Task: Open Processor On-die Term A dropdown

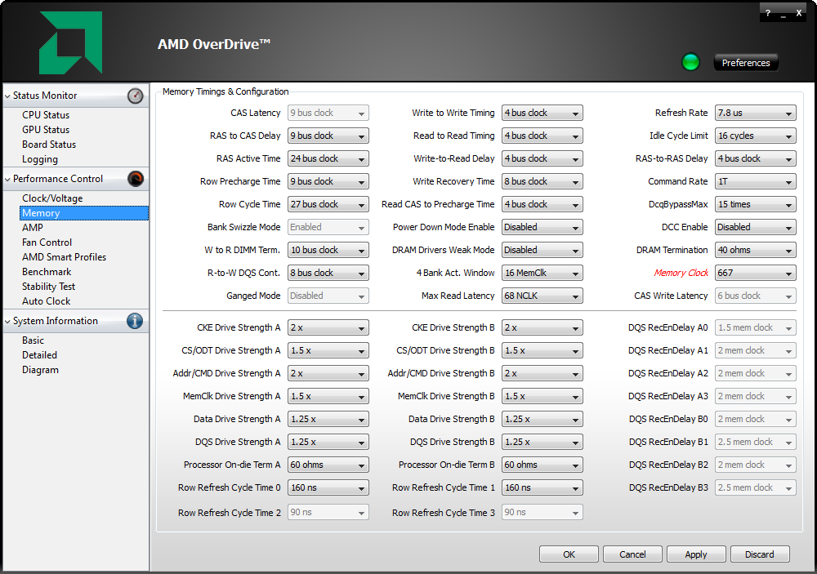Action: 328,465
